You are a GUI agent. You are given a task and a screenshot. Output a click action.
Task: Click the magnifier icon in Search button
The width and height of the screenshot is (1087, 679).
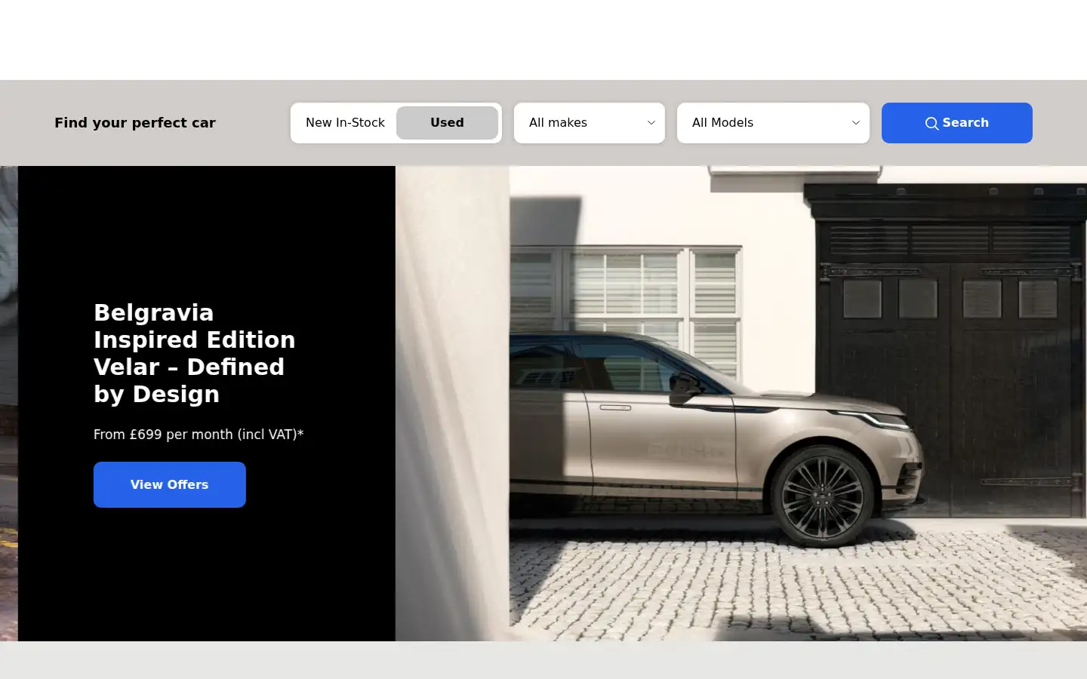point(932,124)
